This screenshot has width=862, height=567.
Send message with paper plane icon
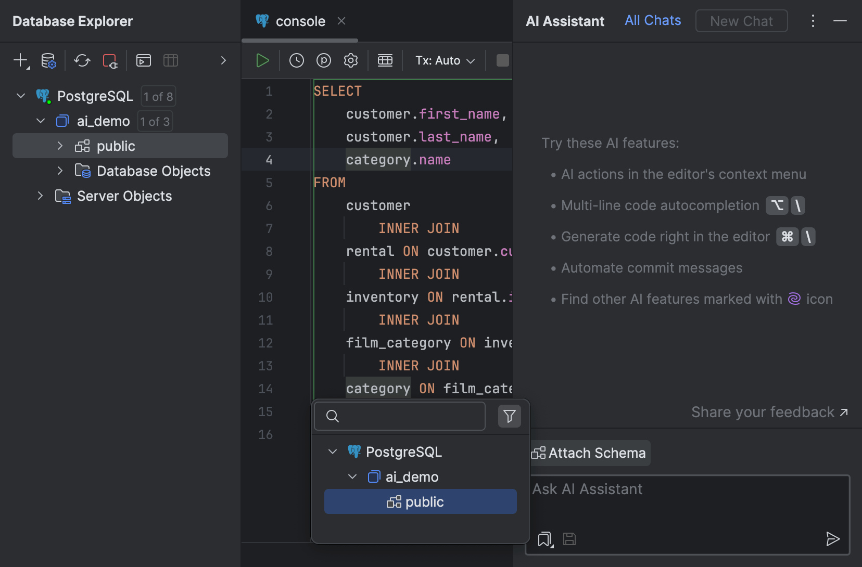click(833, 539)
